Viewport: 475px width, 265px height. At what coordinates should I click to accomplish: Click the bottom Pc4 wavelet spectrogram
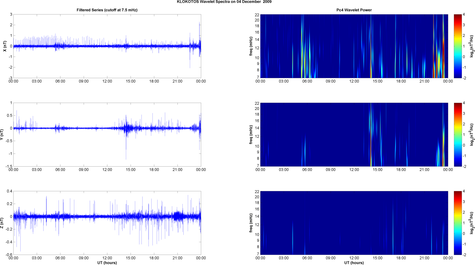[x=354, y=223]
